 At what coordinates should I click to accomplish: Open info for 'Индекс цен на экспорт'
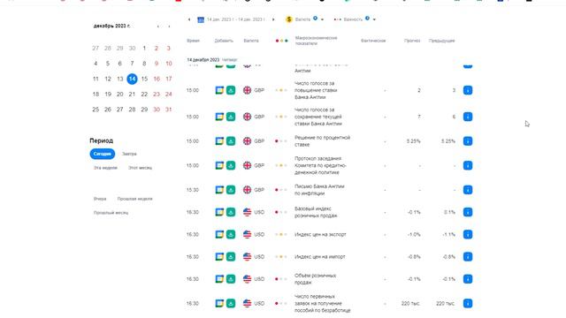tap(468, 234)
